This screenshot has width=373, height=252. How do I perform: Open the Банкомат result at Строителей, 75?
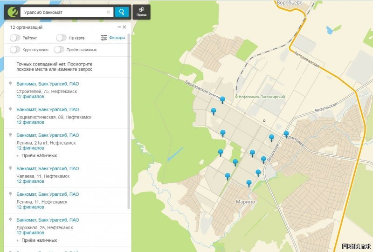(x=48, y=84)
